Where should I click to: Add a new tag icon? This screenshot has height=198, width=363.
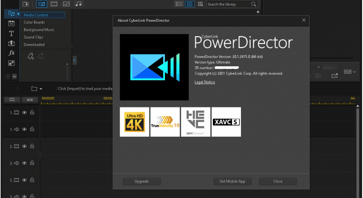coord(31,56)
